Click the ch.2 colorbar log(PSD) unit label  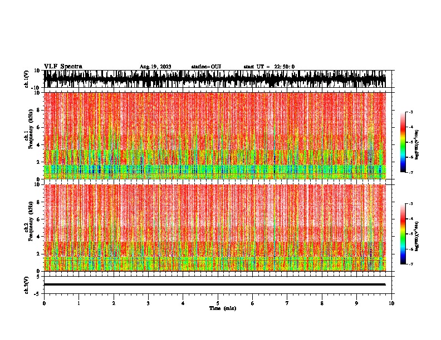[416, 236]
